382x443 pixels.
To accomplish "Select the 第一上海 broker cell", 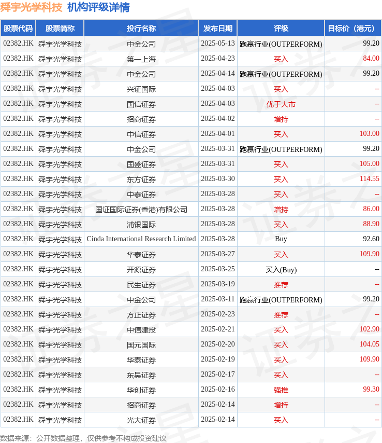I will (141, 59).
